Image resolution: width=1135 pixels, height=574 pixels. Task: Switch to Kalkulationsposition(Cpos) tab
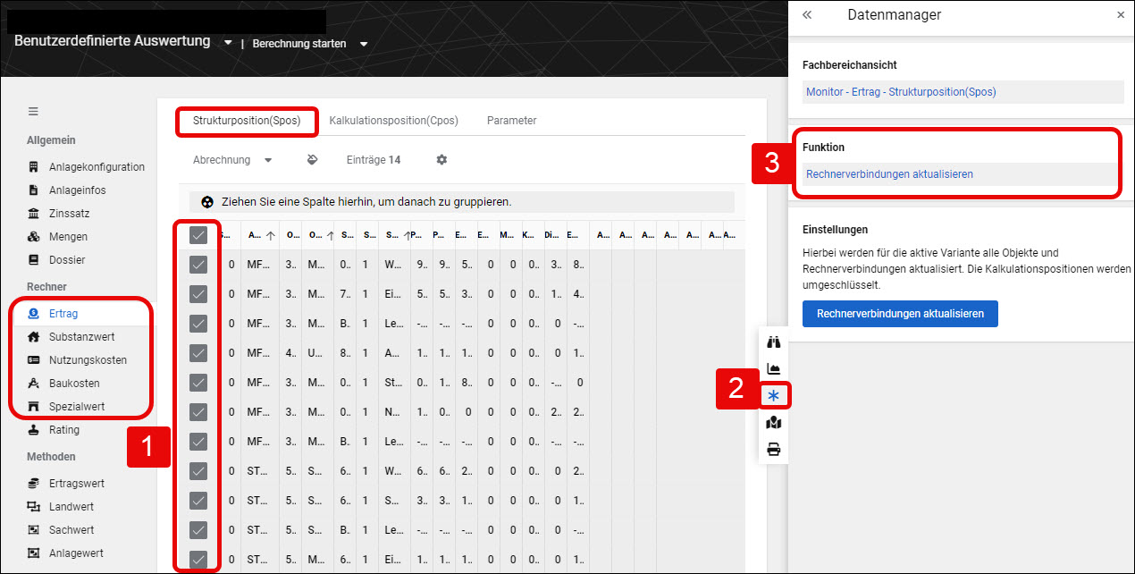click(393, 121)
